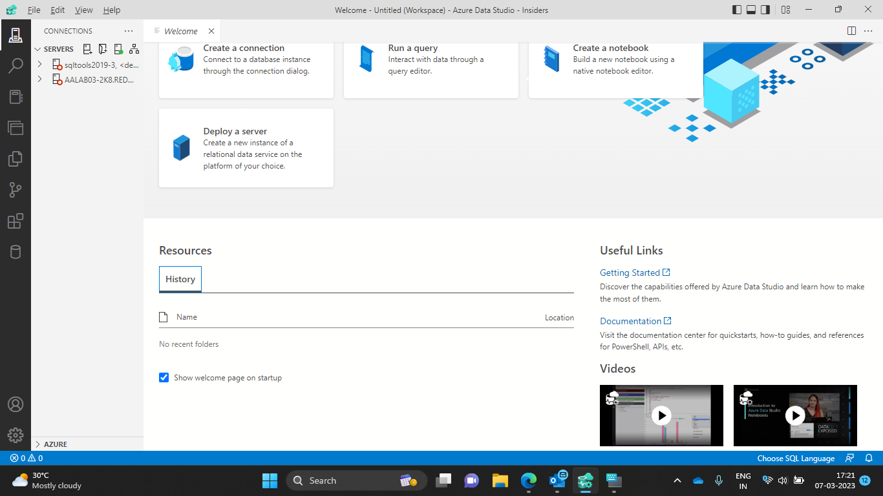Open the Manage settings gear
Viewport: 883px width, 496px height.
(16, 435)
